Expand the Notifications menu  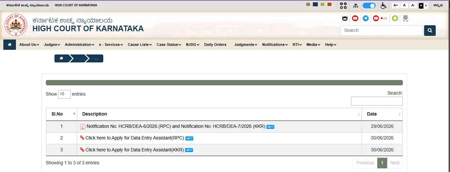[275, 44]
